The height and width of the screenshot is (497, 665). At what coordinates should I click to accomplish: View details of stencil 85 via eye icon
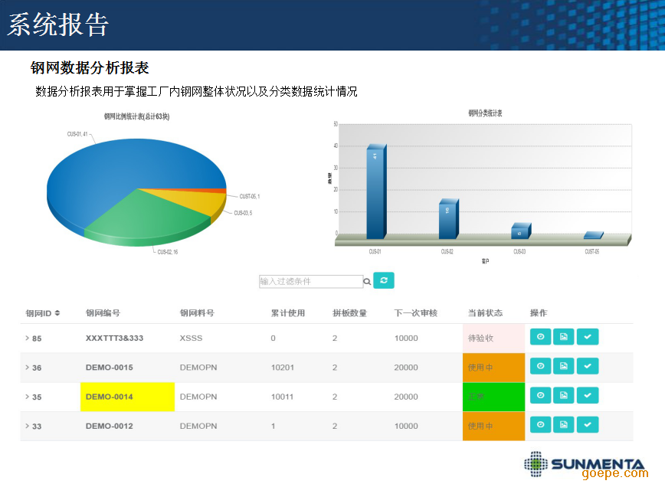click(x=540, y=337)
